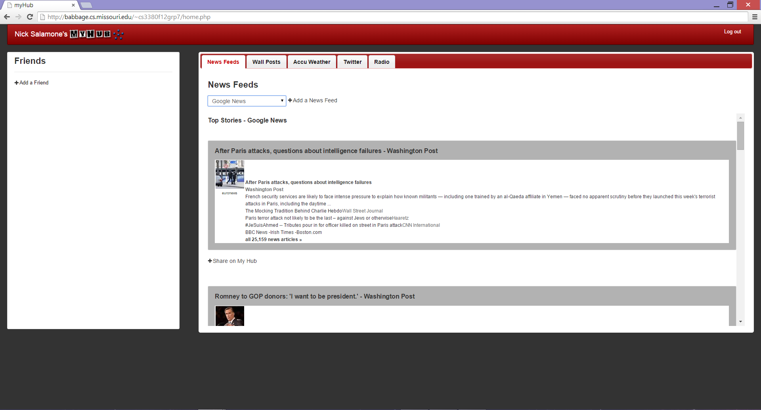
Task: Open the Wall Posts tab
Action: pos(266,62)
